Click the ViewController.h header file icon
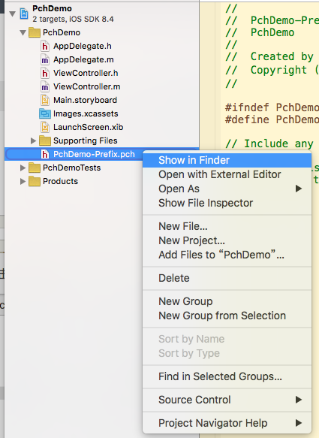 [44, 73]
